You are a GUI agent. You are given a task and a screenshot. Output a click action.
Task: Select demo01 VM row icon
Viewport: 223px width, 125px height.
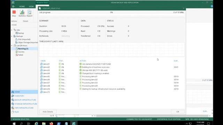pyautogui.click(x=41, y=64)
